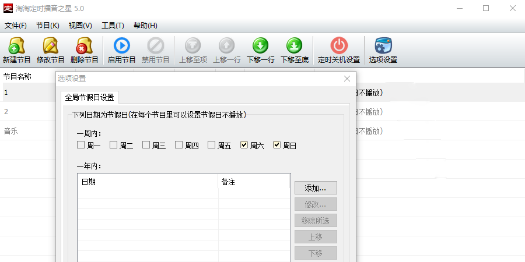Check the 周四 holiday checkbox

(x=179, y=145)
